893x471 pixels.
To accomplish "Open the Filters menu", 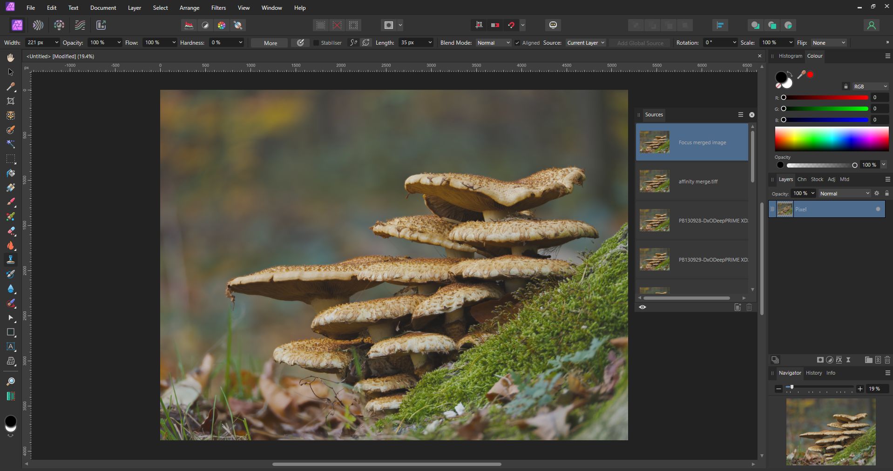I will (218, 8).
